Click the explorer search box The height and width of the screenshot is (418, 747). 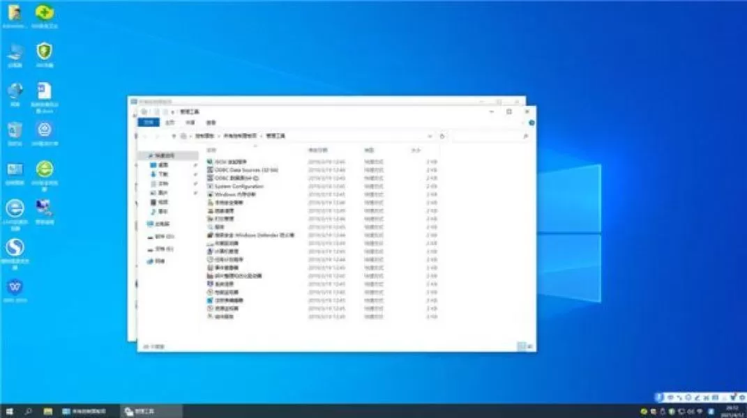pyautogui.click(x=491, y=136)
